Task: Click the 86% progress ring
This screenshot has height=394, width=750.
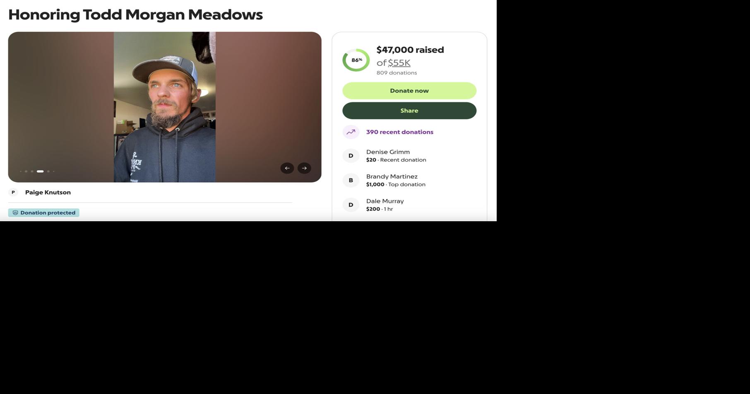Action: (356, 60)
